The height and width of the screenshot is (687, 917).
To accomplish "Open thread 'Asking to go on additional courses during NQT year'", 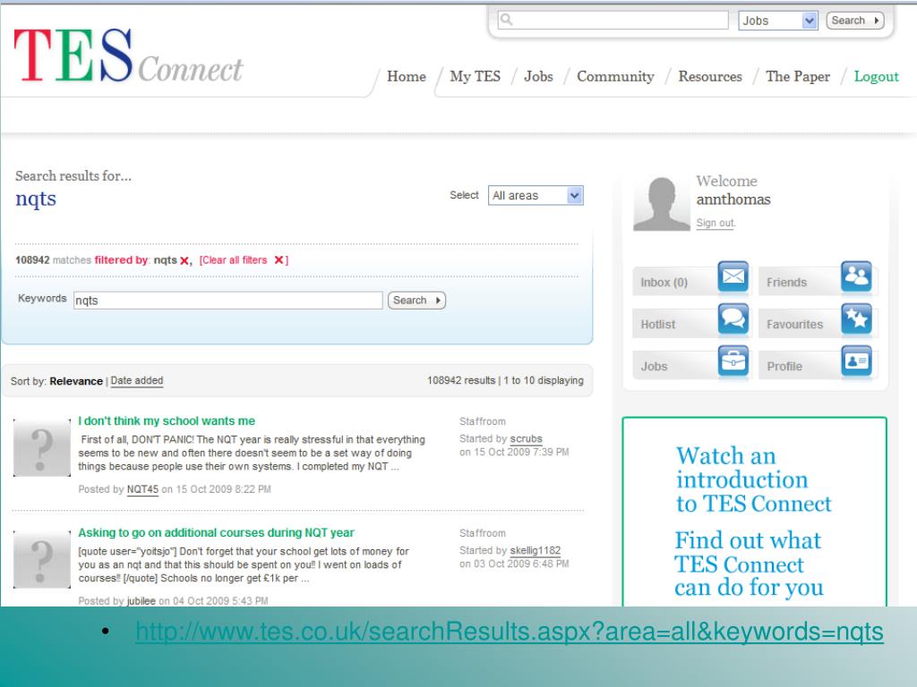I will click(217, 533).
